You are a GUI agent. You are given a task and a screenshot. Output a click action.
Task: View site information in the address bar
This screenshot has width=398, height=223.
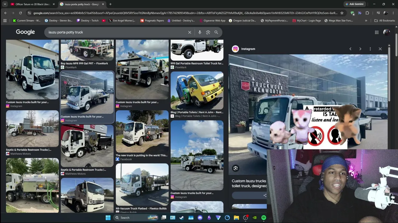29,13
